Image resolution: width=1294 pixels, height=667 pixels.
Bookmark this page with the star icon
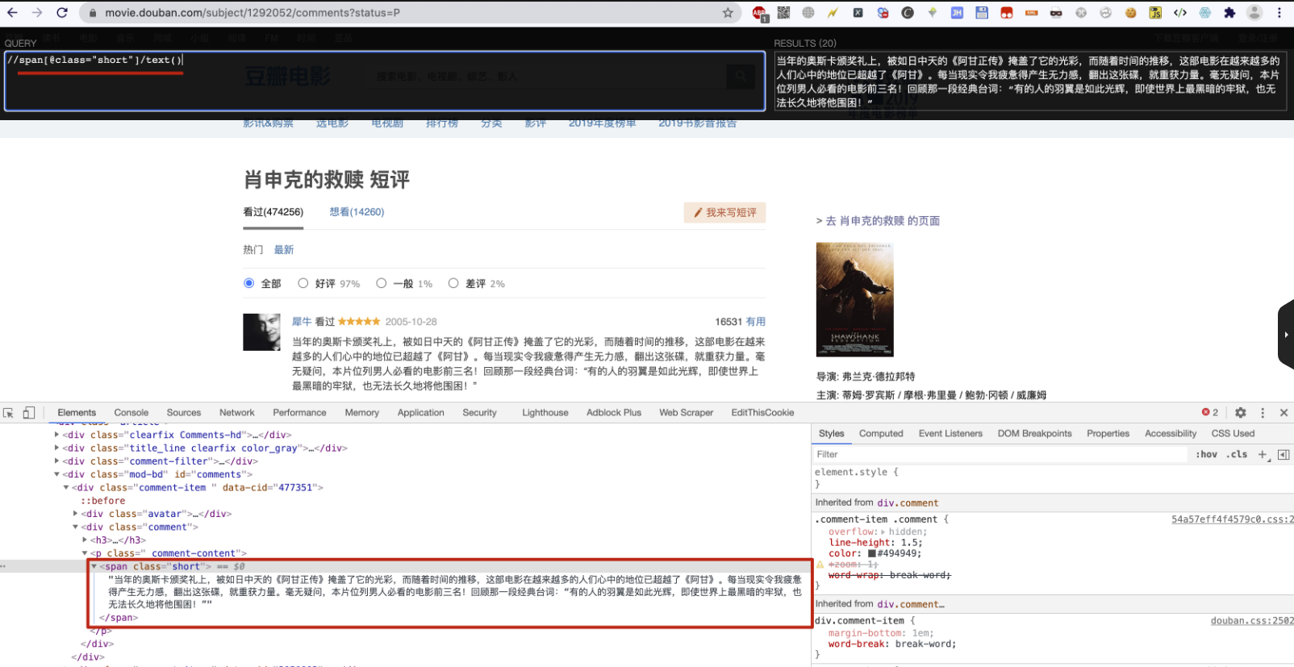pos(728,12)
